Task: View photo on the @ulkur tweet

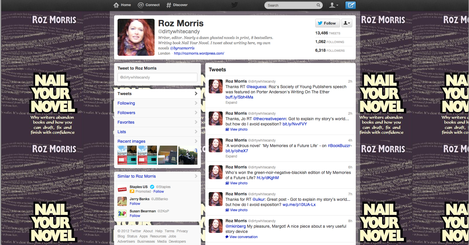Action: pos(237,210)
